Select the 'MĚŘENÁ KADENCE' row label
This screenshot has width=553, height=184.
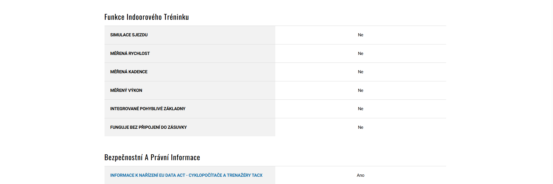[x=129, y=72]
